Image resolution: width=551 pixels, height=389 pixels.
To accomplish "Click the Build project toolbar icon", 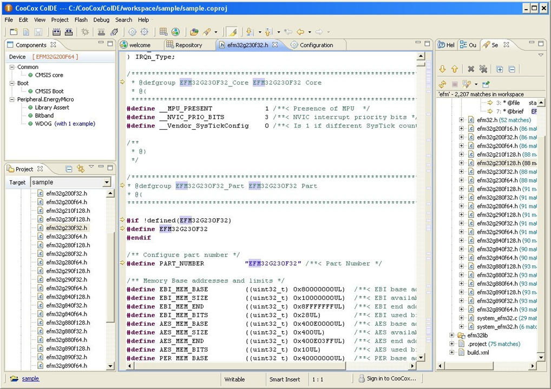I will click(x=56, y=32).
